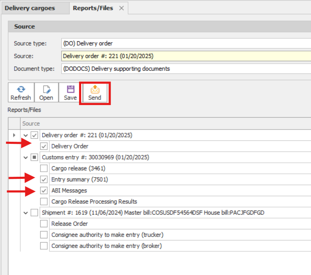The height and width of the screenshot is (275, 311).
Task: Select the 'Entry summary (7501)' row
Action: pyautogui.click(x=180, y=180)
